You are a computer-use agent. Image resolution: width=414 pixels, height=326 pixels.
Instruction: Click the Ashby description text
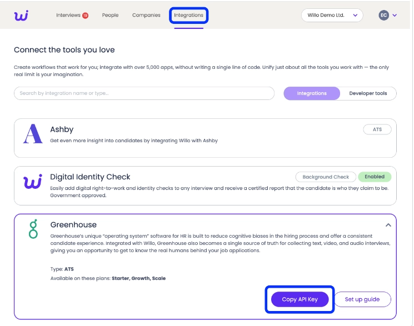(134, 141)
